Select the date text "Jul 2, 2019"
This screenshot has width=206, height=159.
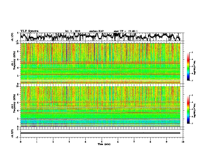pos(73,31)
